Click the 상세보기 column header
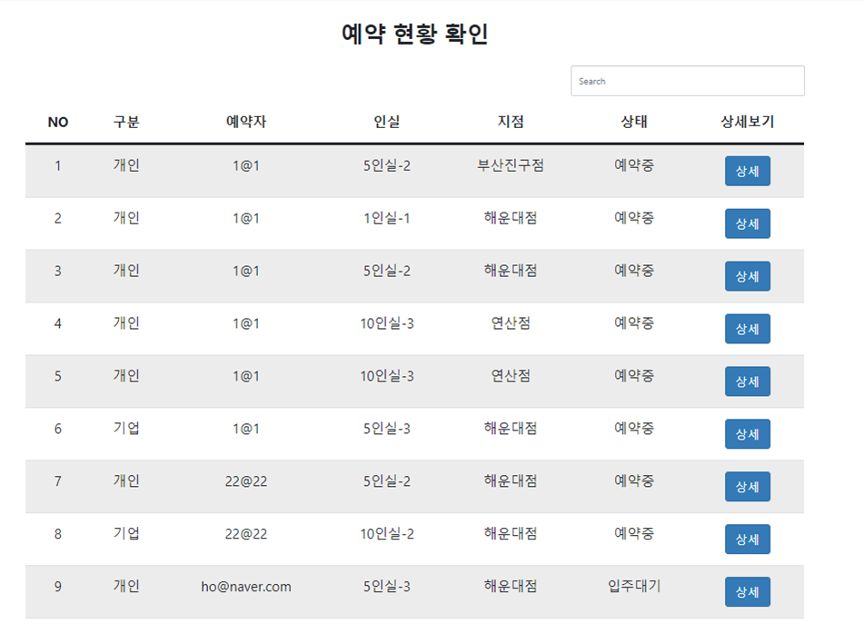 click(747, 122)
